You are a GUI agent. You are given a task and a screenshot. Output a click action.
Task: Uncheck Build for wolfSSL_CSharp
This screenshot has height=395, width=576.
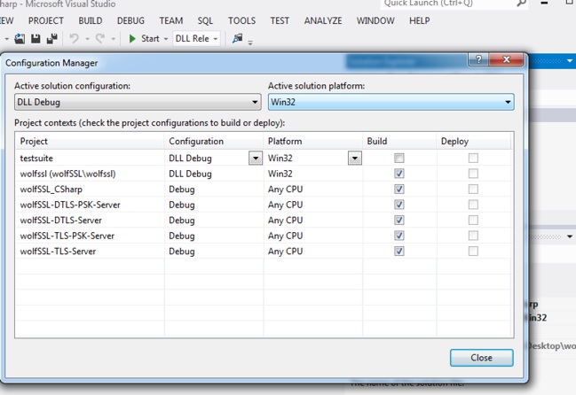pos(398,189)
